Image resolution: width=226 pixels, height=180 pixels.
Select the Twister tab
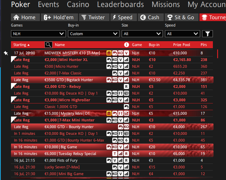(x=94, y=17)
